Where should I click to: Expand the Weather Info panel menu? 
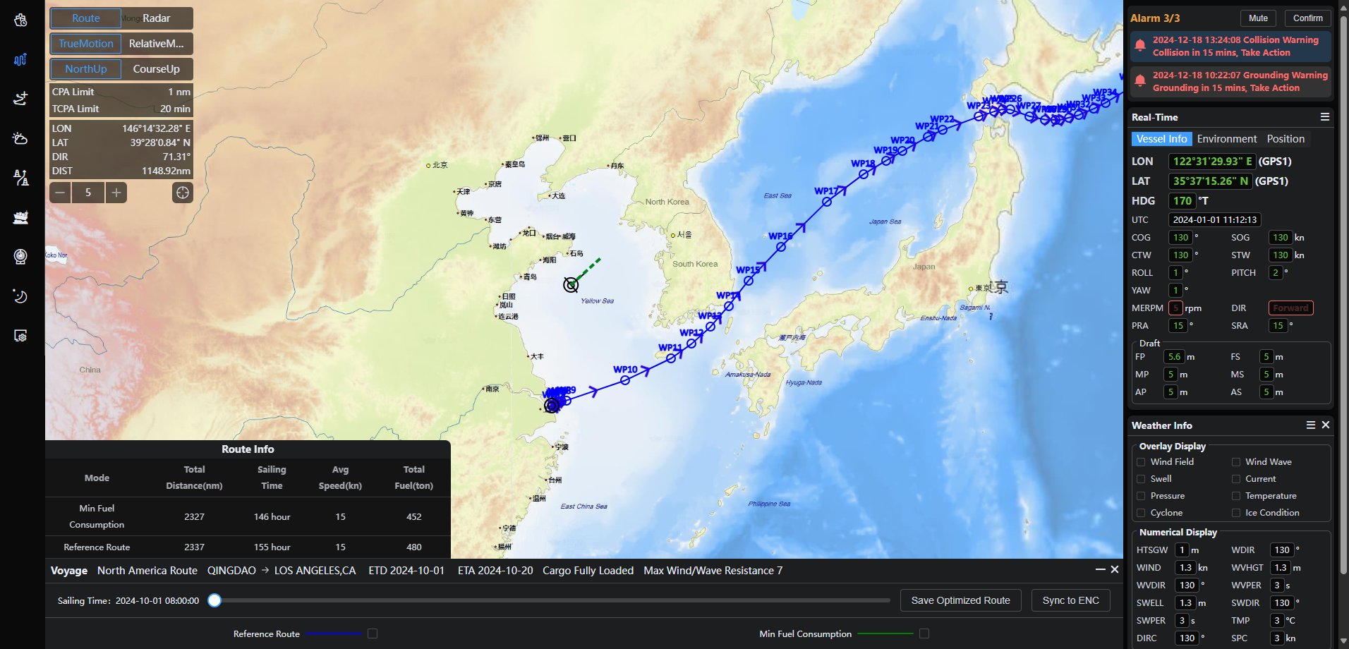1310,425
